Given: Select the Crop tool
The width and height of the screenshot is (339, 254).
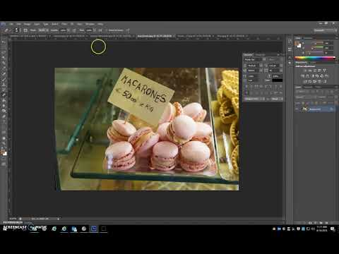Looking at the screenshot, I should [x=4, y=63].
